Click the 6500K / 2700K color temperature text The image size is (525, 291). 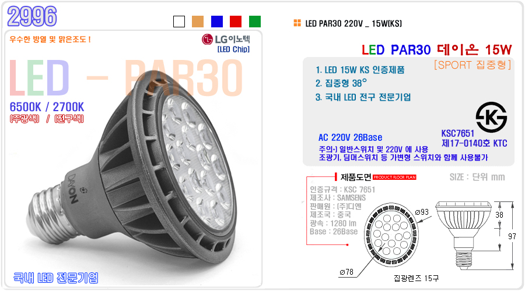click(x=47, y=107)
